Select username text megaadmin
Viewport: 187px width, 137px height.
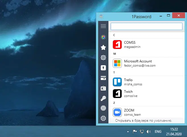coord(132,47)
